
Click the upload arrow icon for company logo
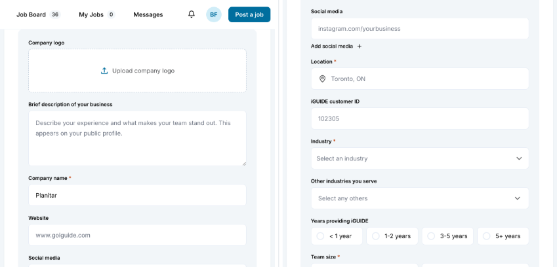(104, 71)
